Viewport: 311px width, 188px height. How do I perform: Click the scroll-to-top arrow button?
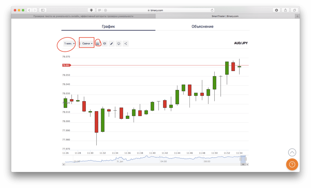292,152
